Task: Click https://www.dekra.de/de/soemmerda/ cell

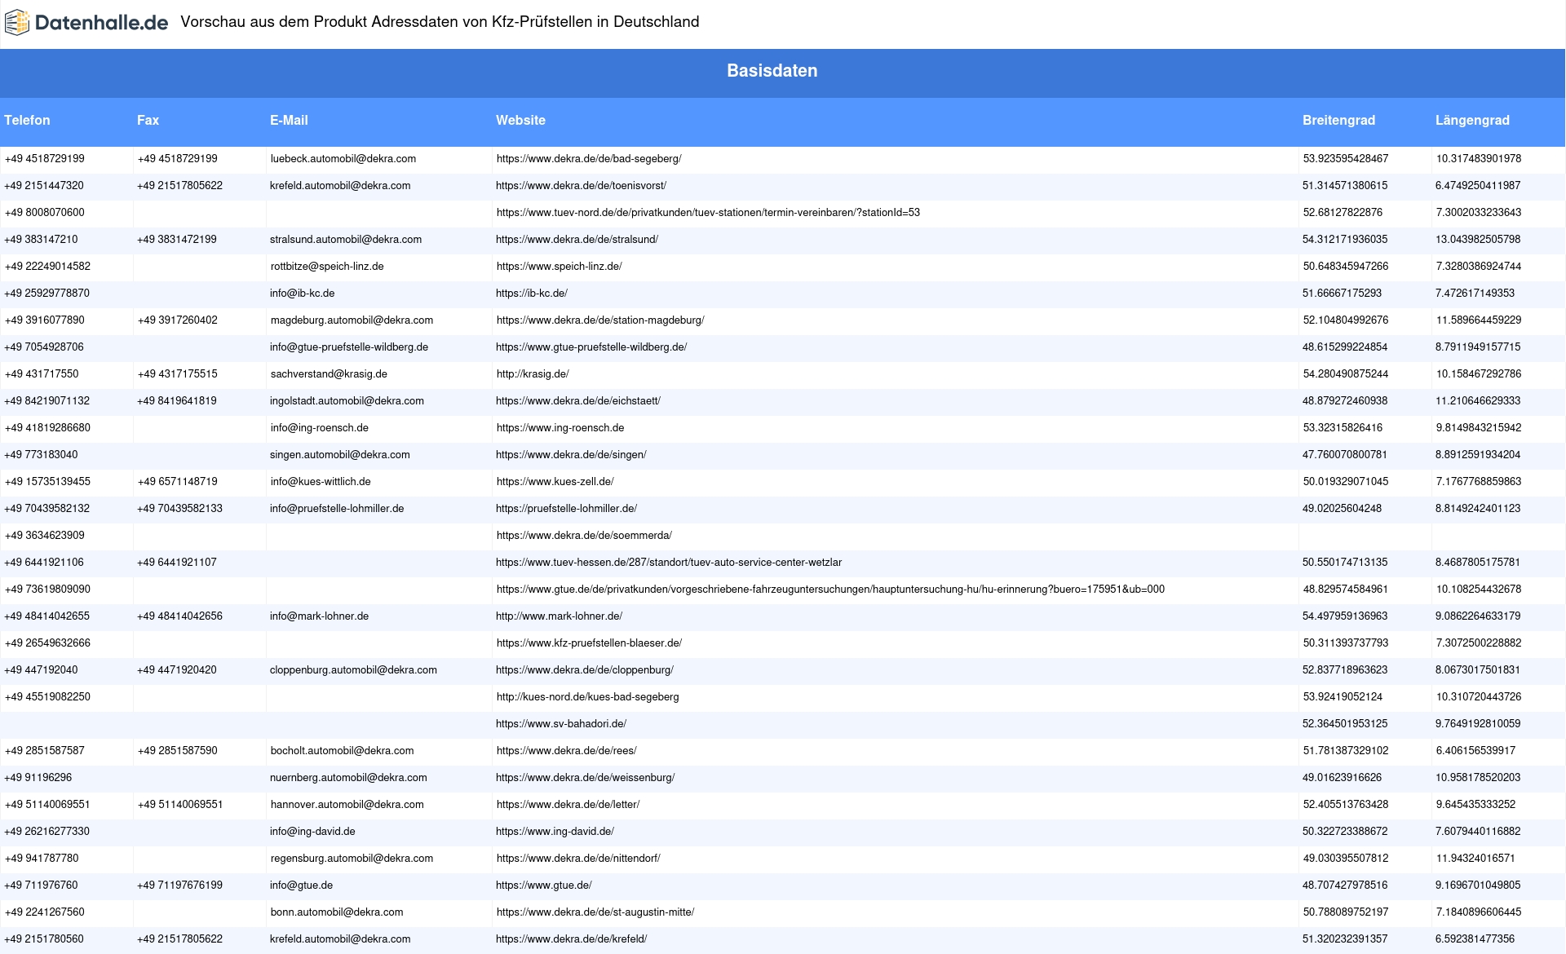Action: tap(584, 536)
